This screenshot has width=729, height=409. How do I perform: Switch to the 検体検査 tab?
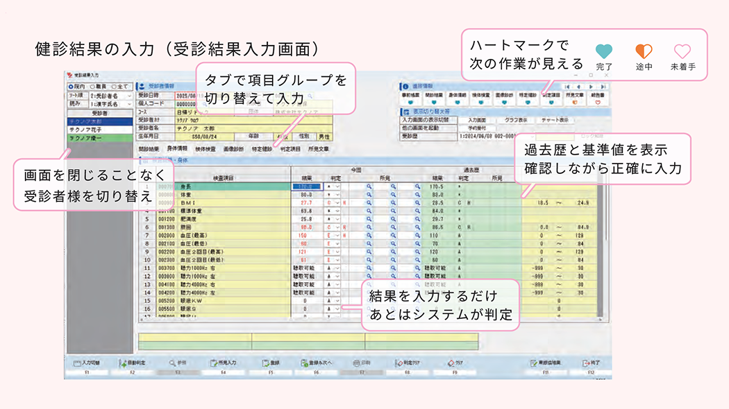pyautogui.click(x=204, y=148)
